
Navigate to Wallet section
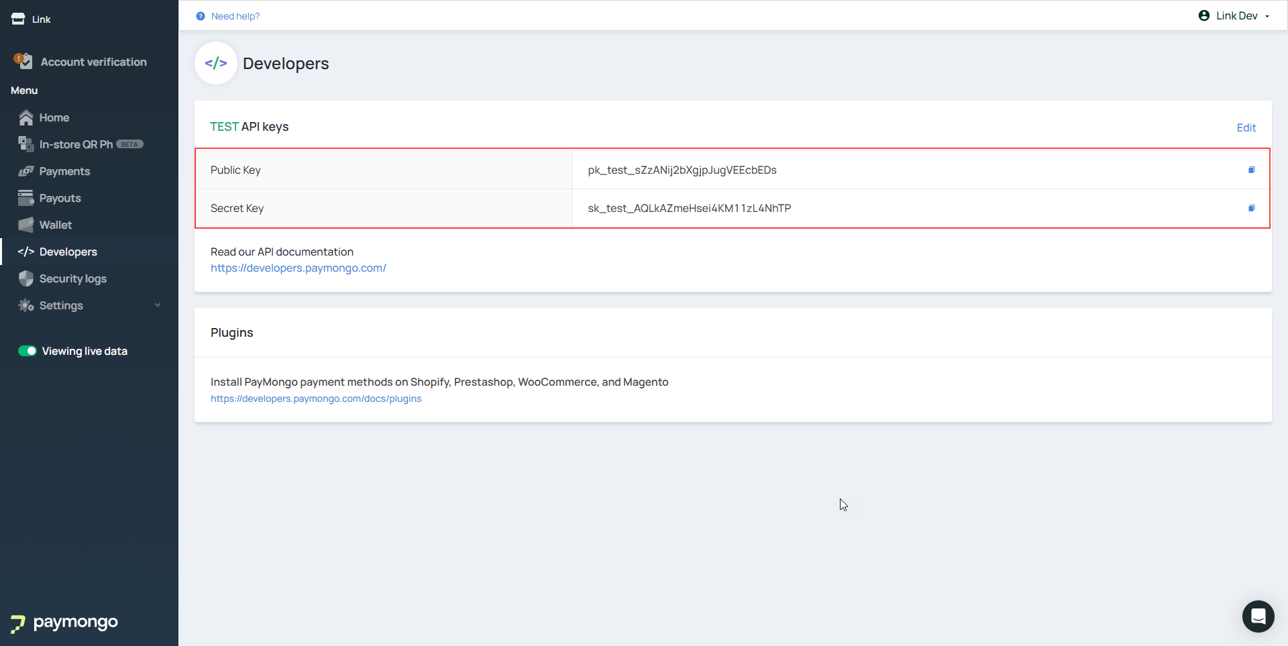(55, 225)
